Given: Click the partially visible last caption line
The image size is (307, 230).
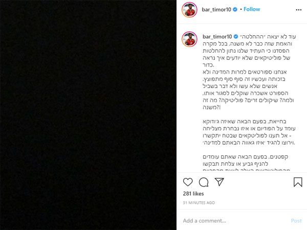Looking at the screenshot, I should tap(246, 169).
